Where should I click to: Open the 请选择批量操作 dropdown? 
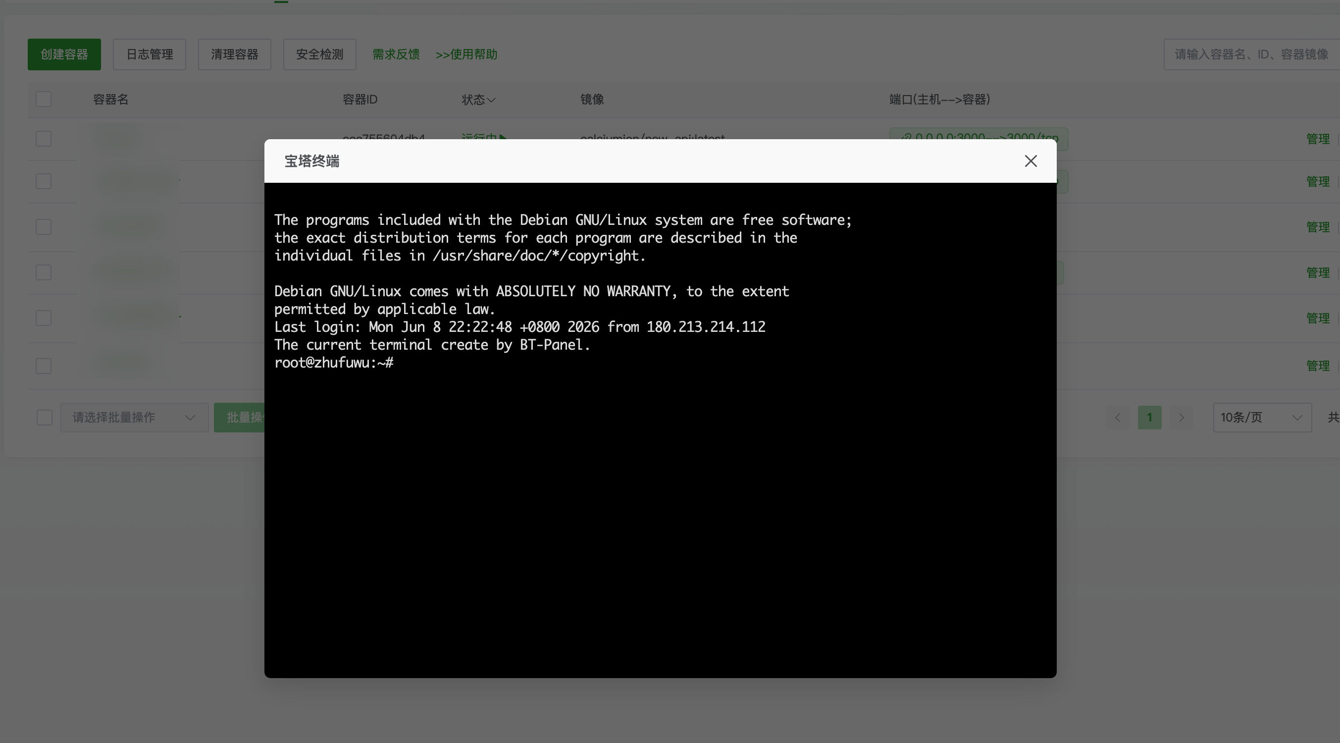pyautogui.click(x=134, y=417)
